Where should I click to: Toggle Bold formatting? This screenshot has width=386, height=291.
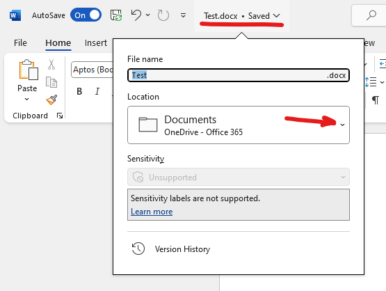click(x=79, y=91)
